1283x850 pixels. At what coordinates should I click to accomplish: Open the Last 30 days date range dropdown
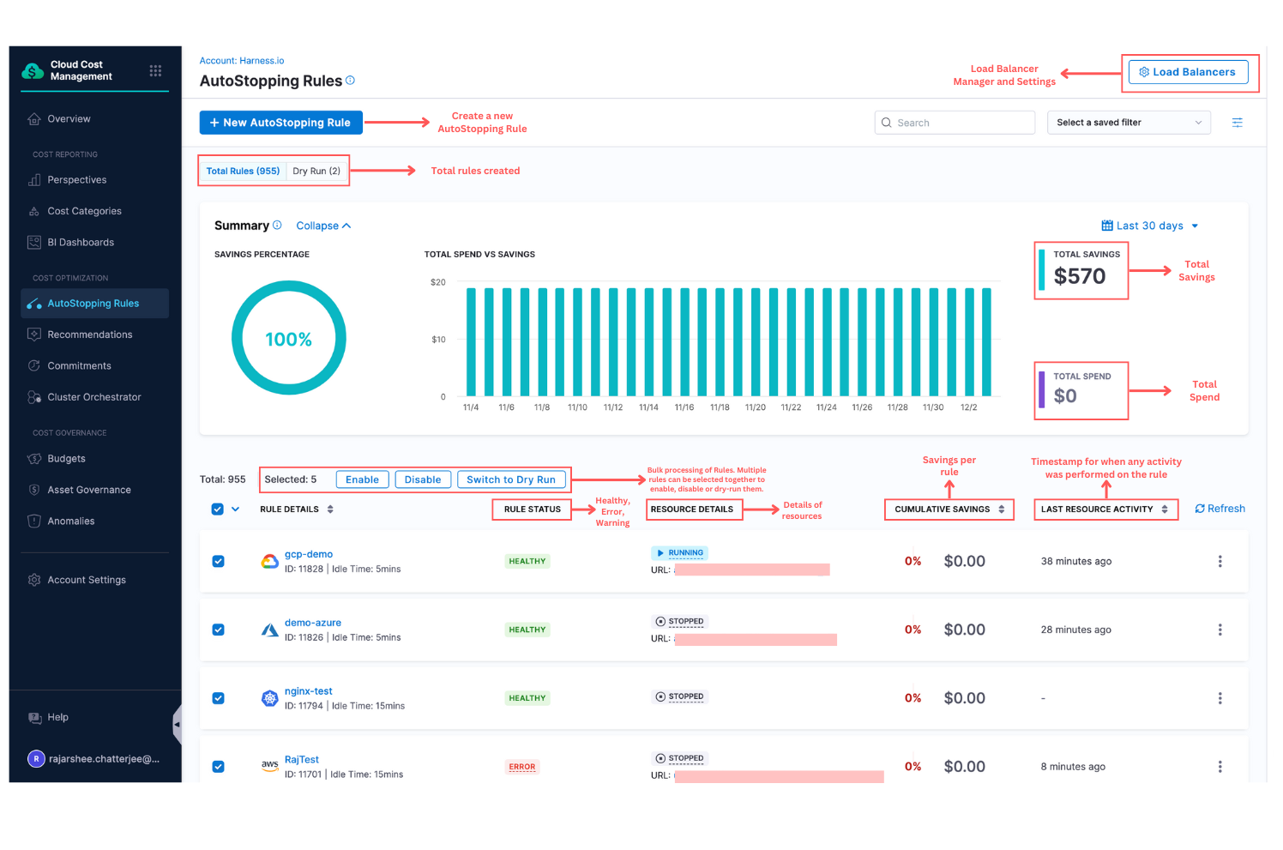pyautogui.click(x=1149, y=226)
